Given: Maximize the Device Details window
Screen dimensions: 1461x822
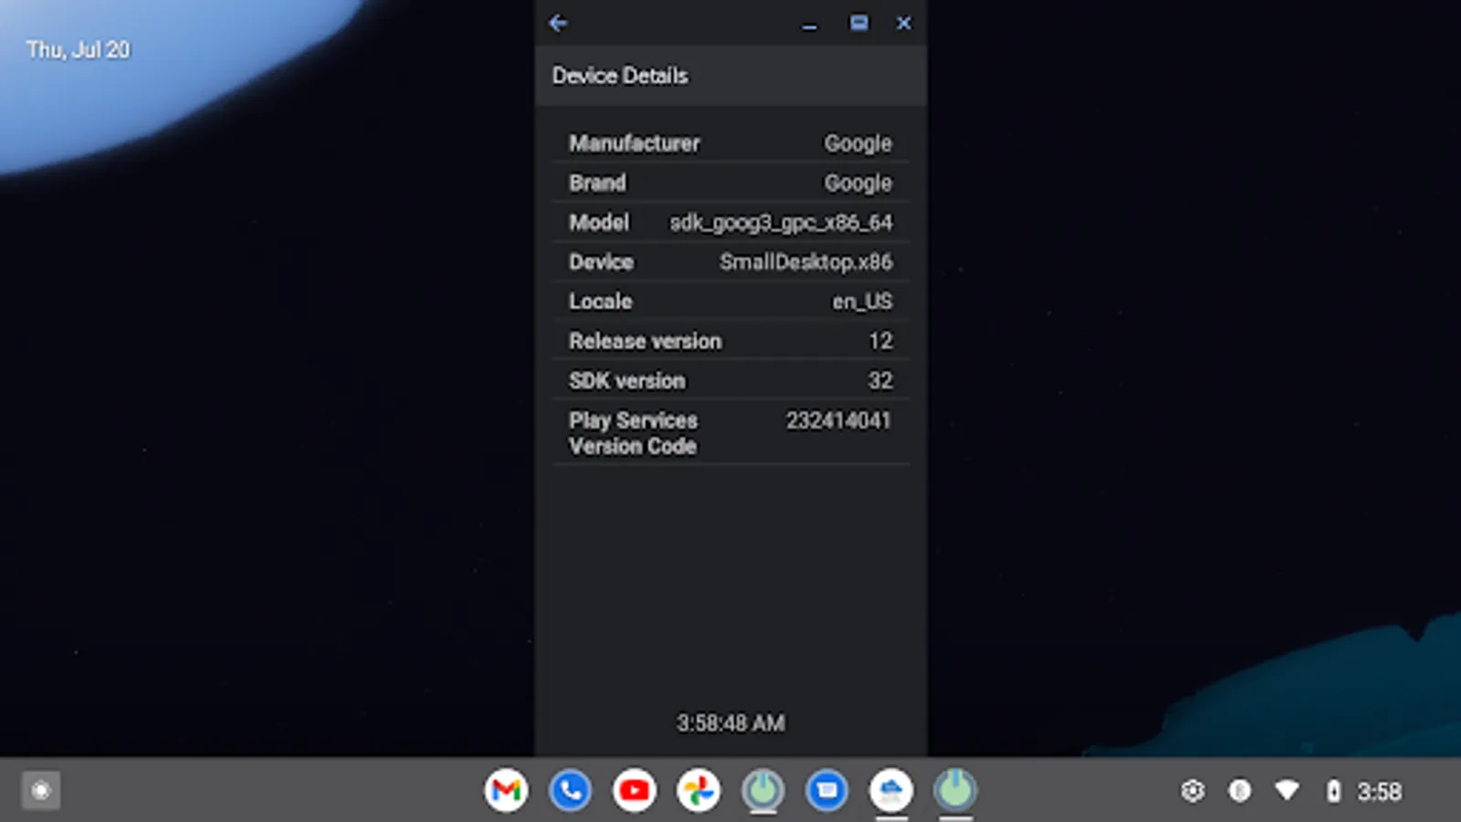Looking at the screenshot, I should 859,24.
